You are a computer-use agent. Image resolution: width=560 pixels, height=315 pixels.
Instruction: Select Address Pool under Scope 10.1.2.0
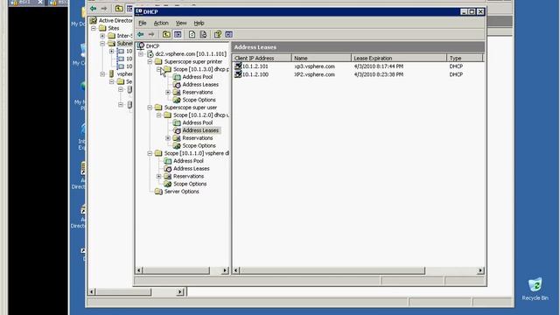click(198, 122)
